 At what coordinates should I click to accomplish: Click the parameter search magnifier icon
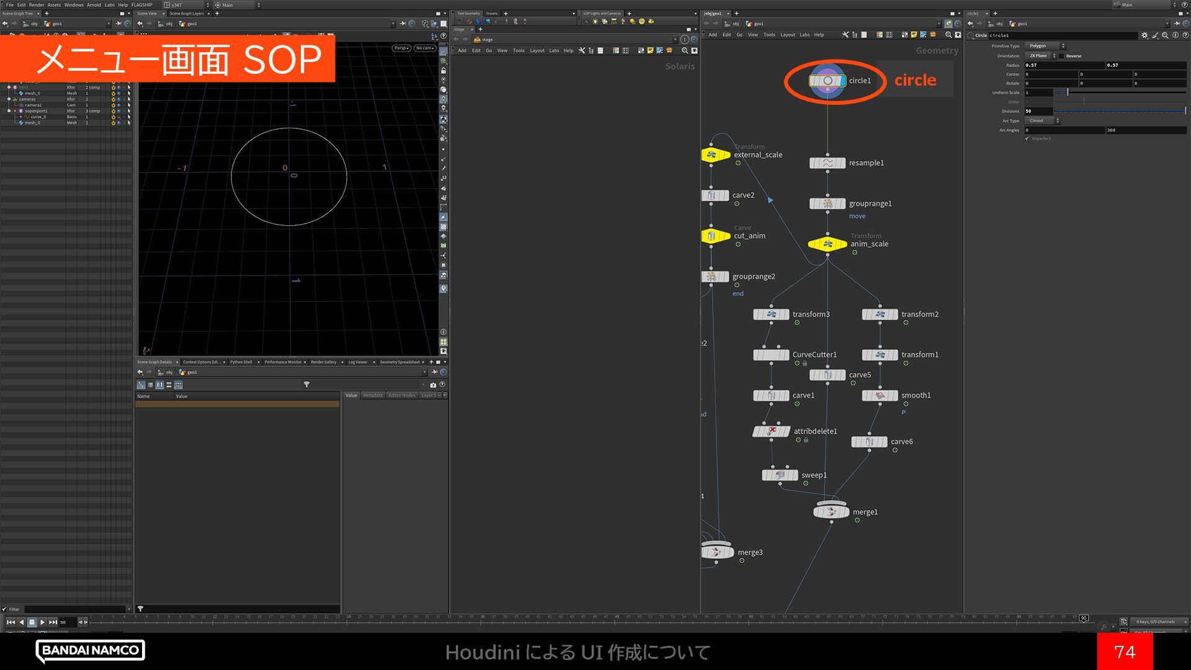[x=1166, y=35]
